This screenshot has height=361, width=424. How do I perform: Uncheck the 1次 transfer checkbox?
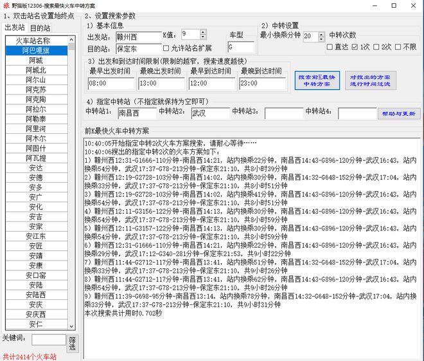click(x=355, y=47)
